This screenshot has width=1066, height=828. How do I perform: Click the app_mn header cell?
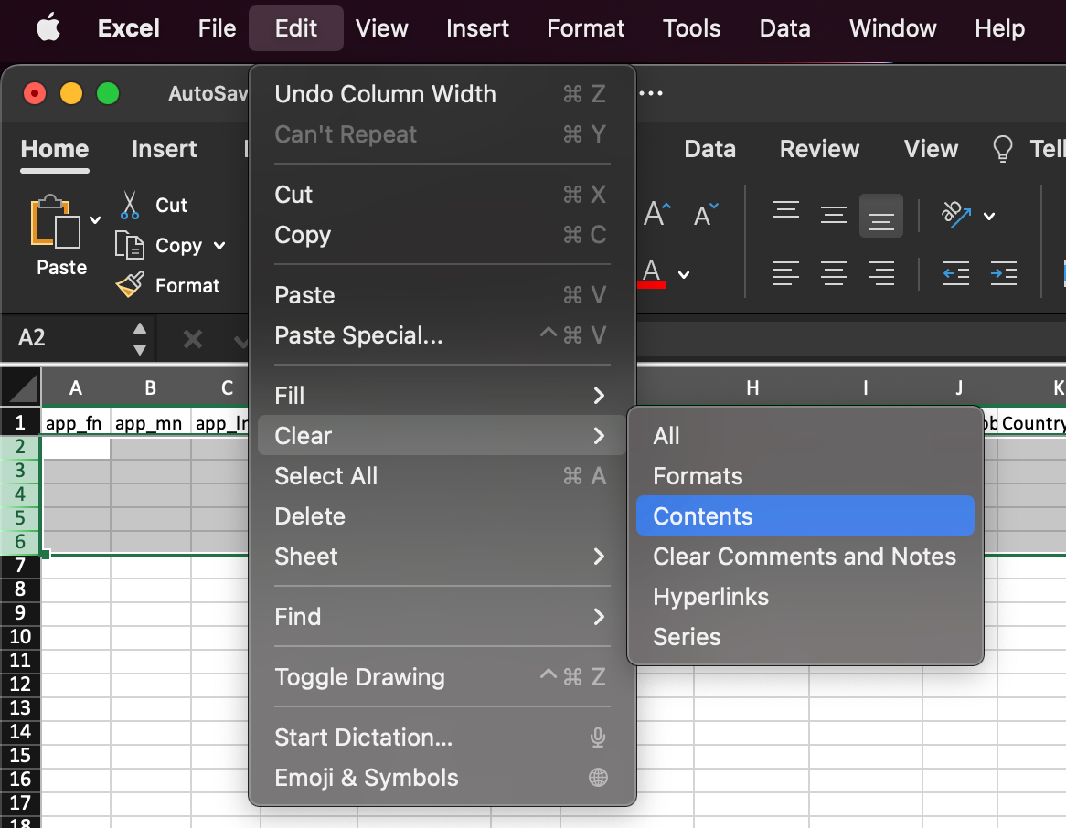(150, 423)
